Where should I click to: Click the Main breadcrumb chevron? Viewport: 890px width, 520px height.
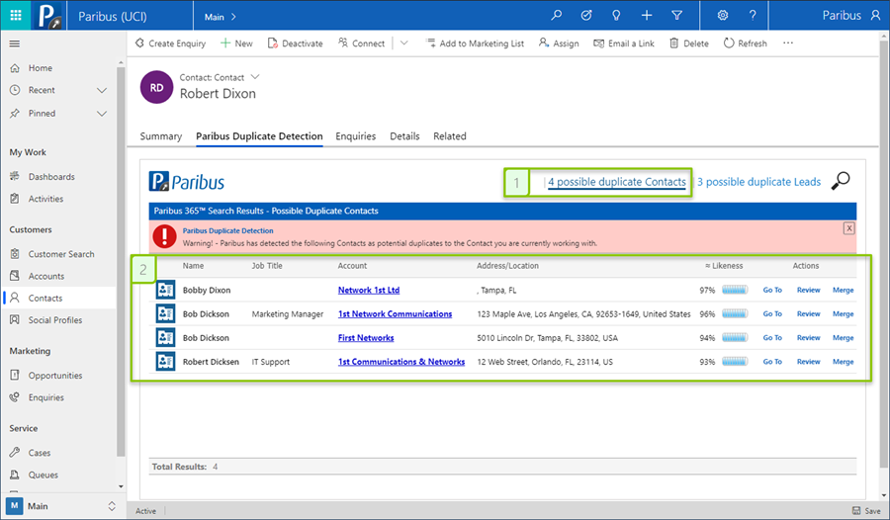[233, 17]
